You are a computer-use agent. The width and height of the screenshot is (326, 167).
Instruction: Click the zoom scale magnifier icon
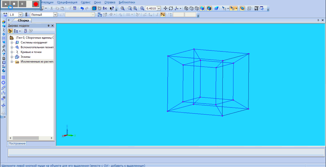(142, 8)
